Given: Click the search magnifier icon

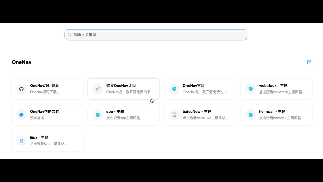Looking at the screenshot, I should pos(70,35).
